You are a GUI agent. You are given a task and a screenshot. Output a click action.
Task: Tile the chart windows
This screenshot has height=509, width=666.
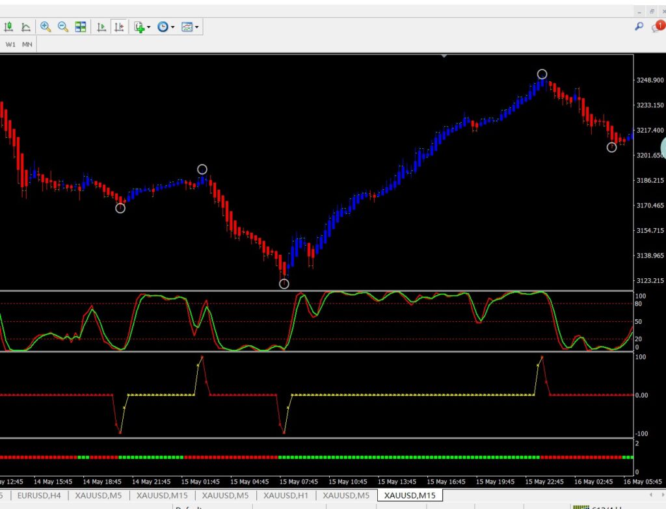tap(80, 27)
